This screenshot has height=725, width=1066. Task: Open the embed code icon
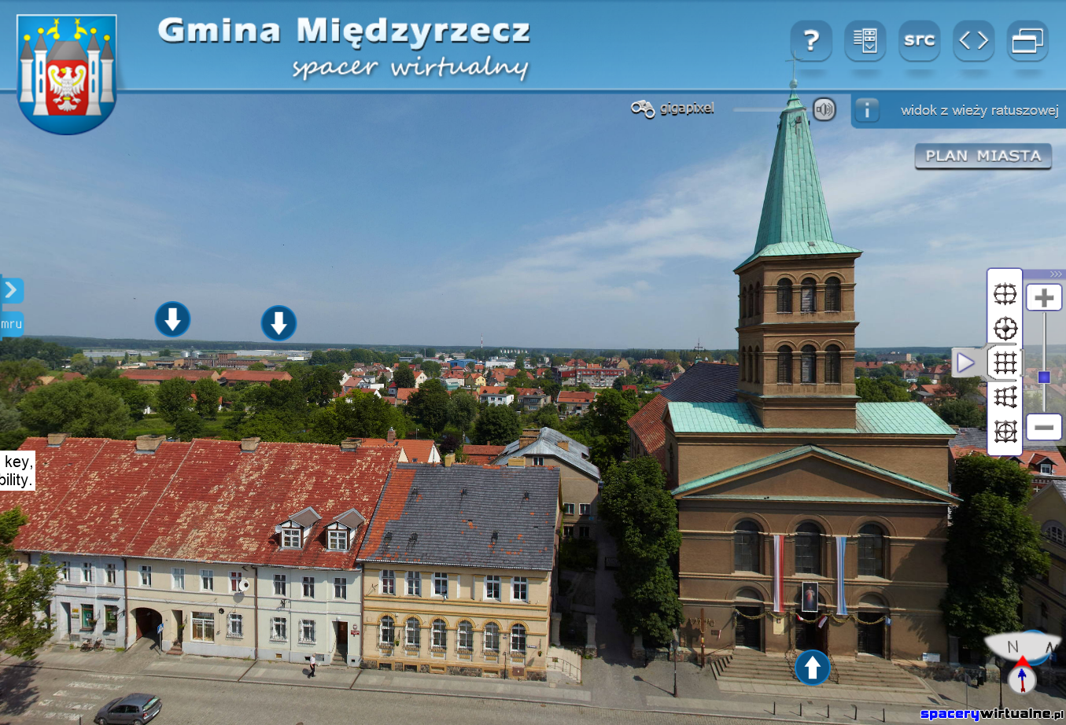pos(973,39)
